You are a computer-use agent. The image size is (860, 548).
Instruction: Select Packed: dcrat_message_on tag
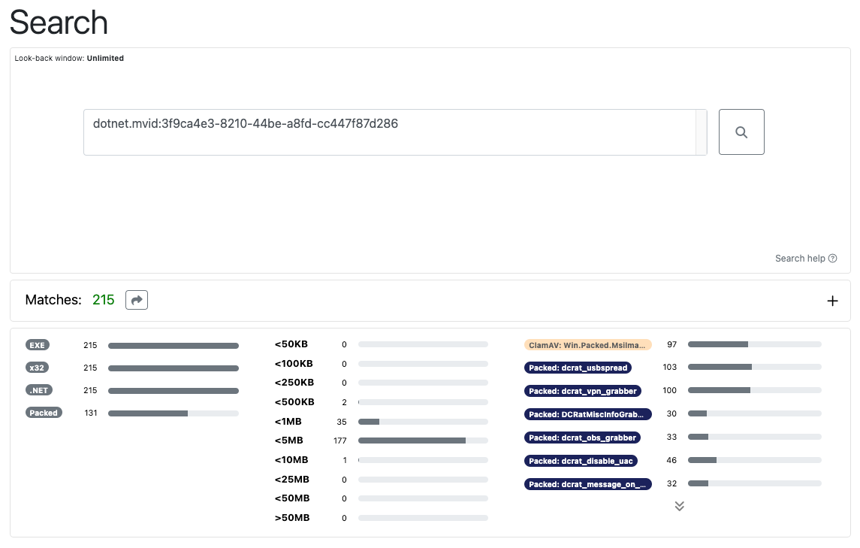[587, 484]
